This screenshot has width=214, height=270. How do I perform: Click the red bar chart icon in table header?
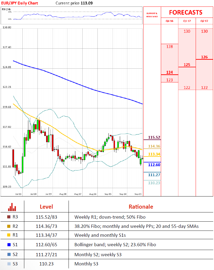click(x=12, y=207)
